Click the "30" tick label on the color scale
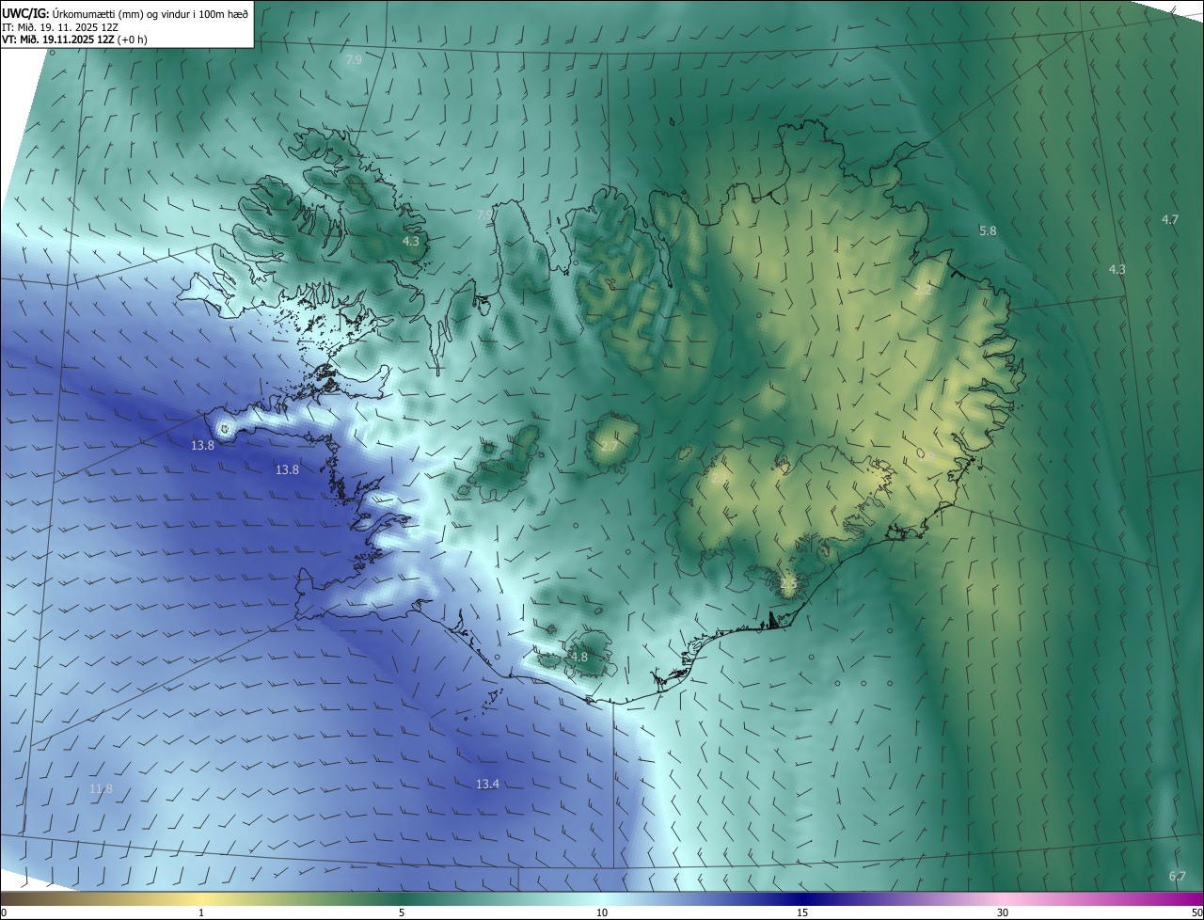1204x920 pixels. tap(1003, 913)
